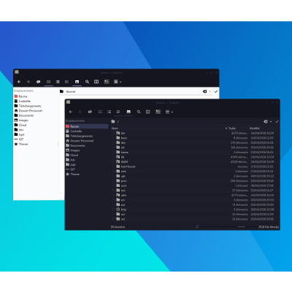
Task: Clear the location bar in Racine window
Action: pos(266,121)
